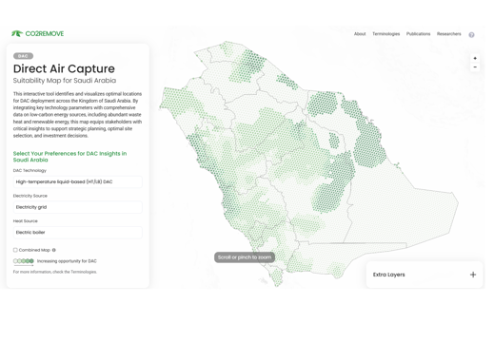Image resolution: width=494 pixels, height=361 pixels.
Task: Click the increasing opportunity legend circles
Action: [x=23, y=261]
